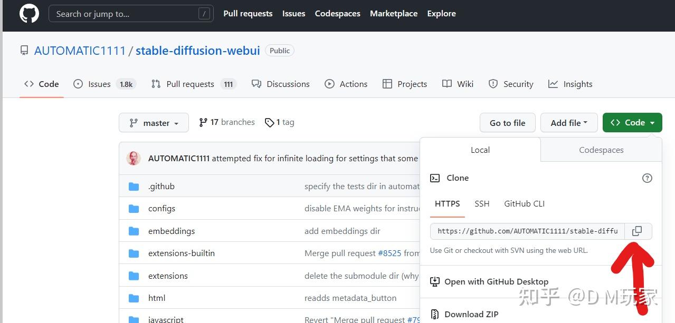Open the stable-diffusion-webui repository link
Screen dimensions: 675x323
[197, 51]
